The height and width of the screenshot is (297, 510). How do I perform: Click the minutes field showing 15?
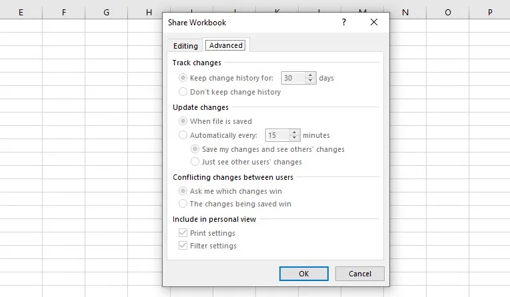[x=277, y=135]
